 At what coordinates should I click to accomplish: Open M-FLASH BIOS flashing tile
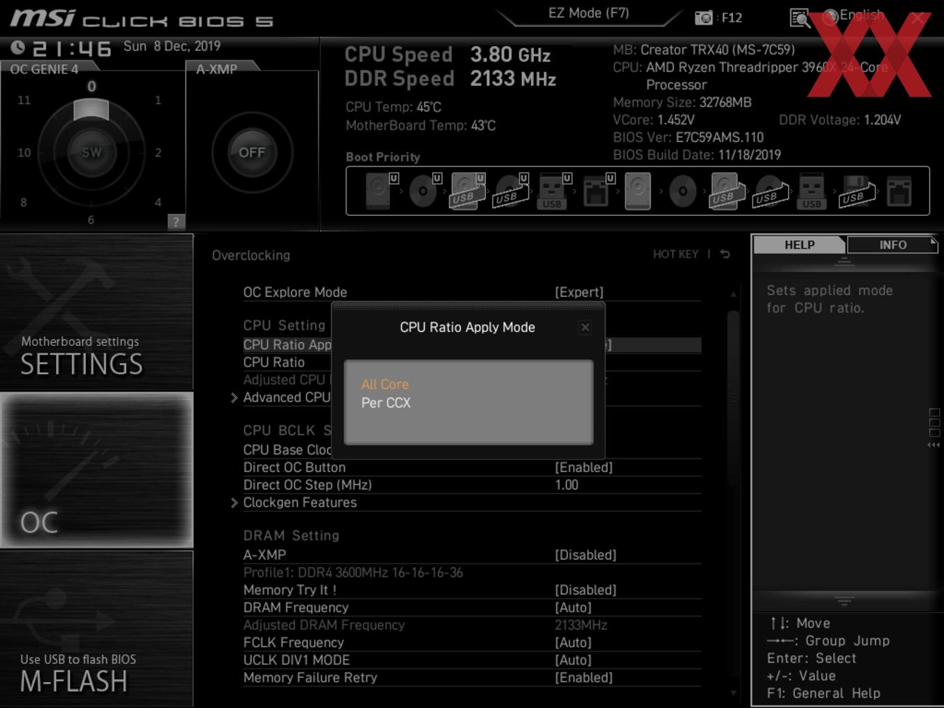coord(97,629)
